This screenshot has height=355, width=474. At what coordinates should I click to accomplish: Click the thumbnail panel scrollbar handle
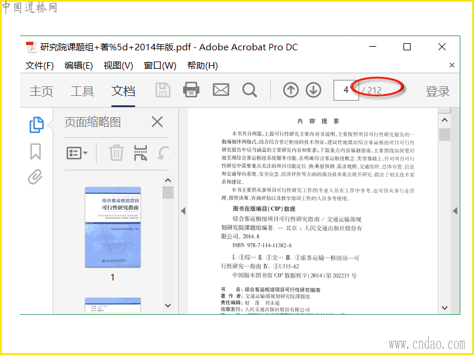coord(168,193)
